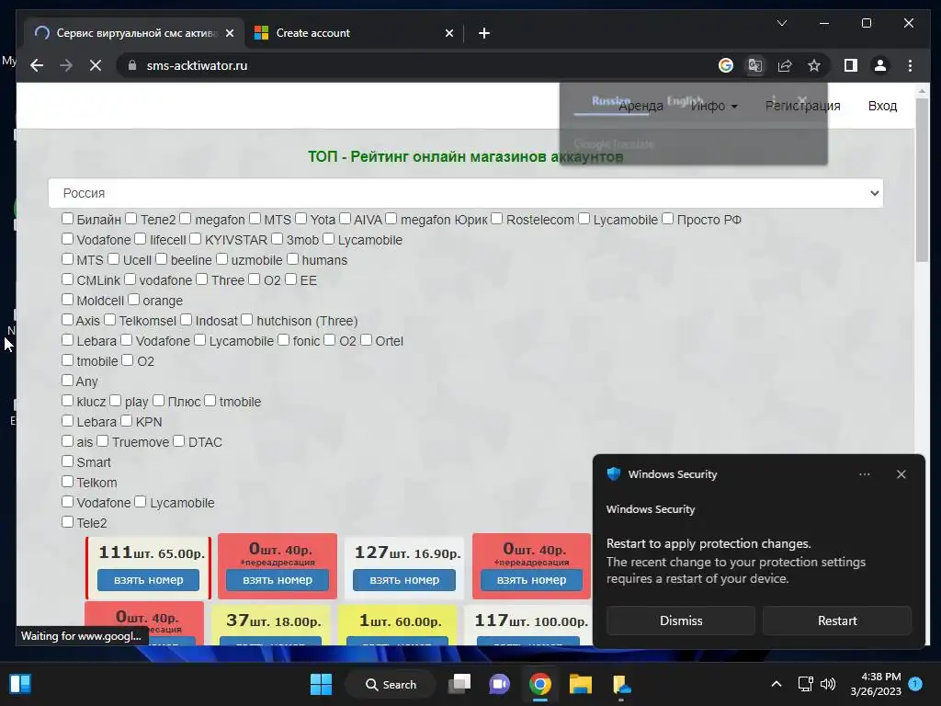Open the Россия country dropdown
Screen dimensions: 941x706
[x=466, y=193]
